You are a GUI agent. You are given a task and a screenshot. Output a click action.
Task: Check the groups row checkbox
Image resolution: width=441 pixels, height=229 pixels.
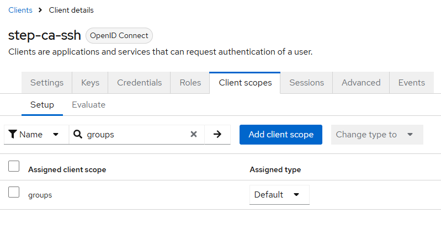coord(14,193)
